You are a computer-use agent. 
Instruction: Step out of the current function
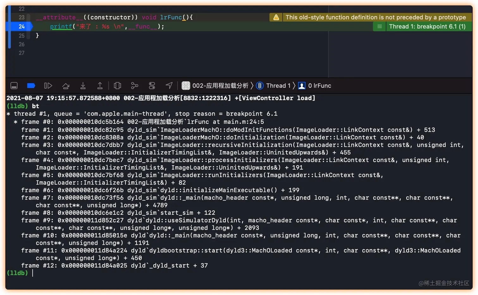pyautogui.click(x=100, y=86)
